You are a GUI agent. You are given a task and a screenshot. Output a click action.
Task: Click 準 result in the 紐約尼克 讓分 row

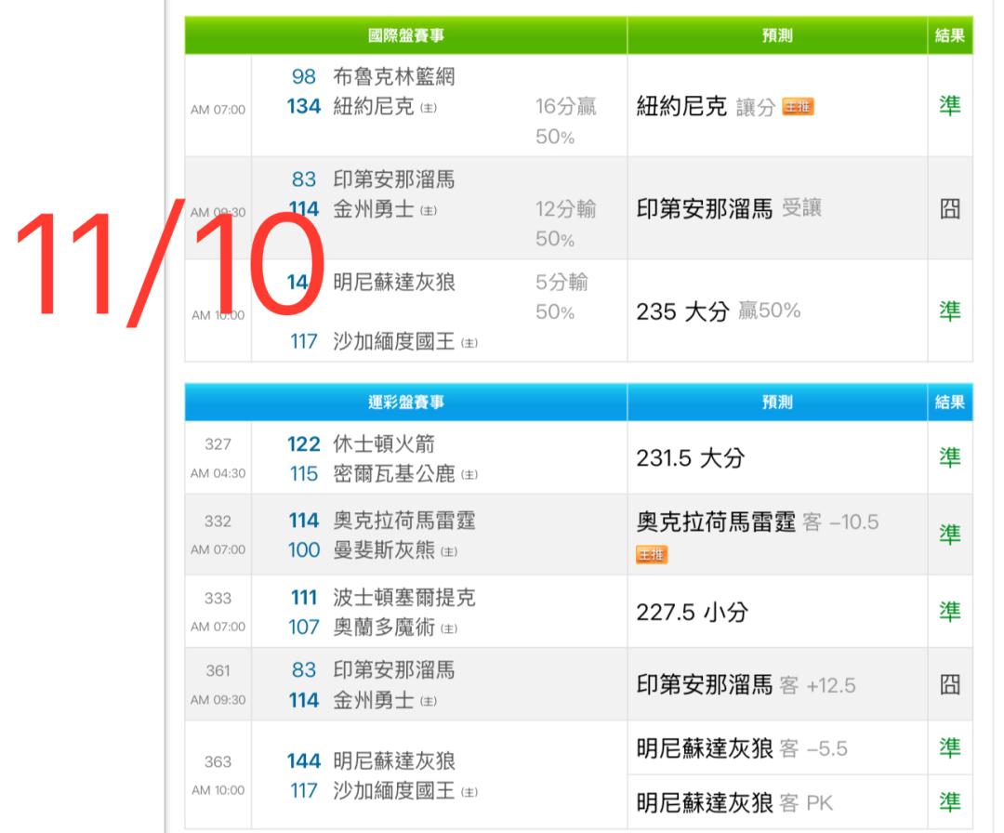pyautogui.click(x=949, y=106)
